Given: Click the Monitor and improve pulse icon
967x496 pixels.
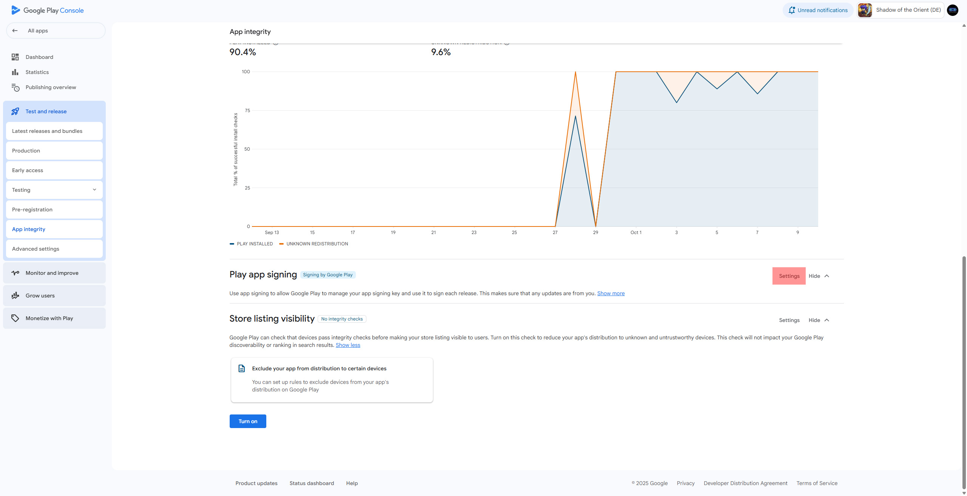Looking at the screenshot, I should point(15,273).
